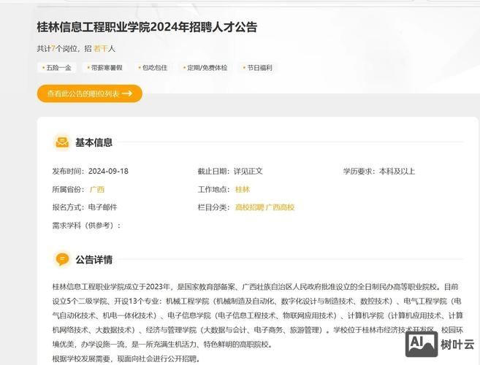Click the 桂林 work location link
This screenshot has height=365, width=480.
[243, 189]
